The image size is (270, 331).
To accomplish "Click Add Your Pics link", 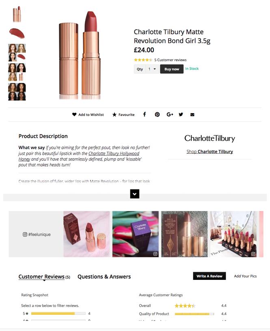I will [x=245, y=276].
